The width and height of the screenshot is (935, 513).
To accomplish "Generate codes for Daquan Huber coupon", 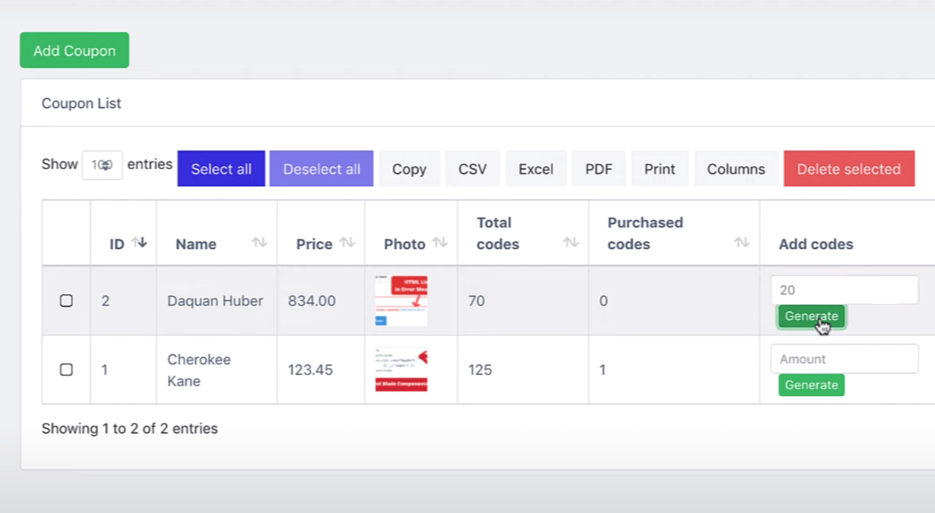I will coord(811,316).
